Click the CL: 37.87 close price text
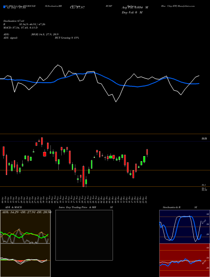The height and width of the screenshot is (277, 210). [x=77, y=8]
